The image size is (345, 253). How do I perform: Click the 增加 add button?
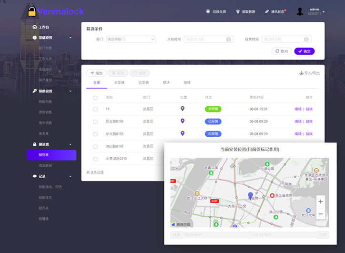(x=96, y=73)
